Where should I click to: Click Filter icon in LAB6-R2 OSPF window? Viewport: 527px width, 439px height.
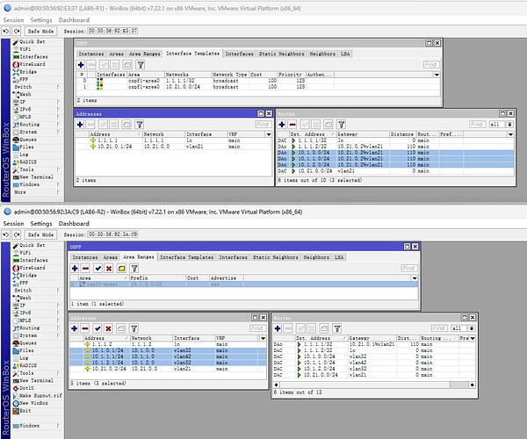point(134,268)
